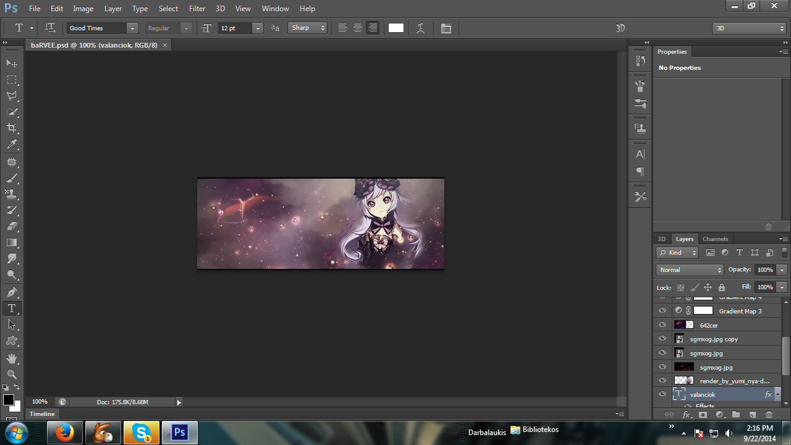Viewport: 791px width, 445px height.
Task: Turn layer filtering switch on or off
Action: coord(785,252)
